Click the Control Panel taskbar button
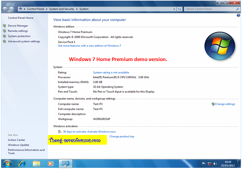 pyautogui.click(x=66, y=164)
